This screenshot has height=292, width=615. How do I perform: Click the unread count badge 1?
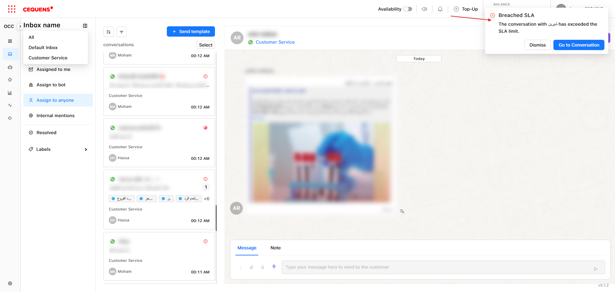coord(206,187)
